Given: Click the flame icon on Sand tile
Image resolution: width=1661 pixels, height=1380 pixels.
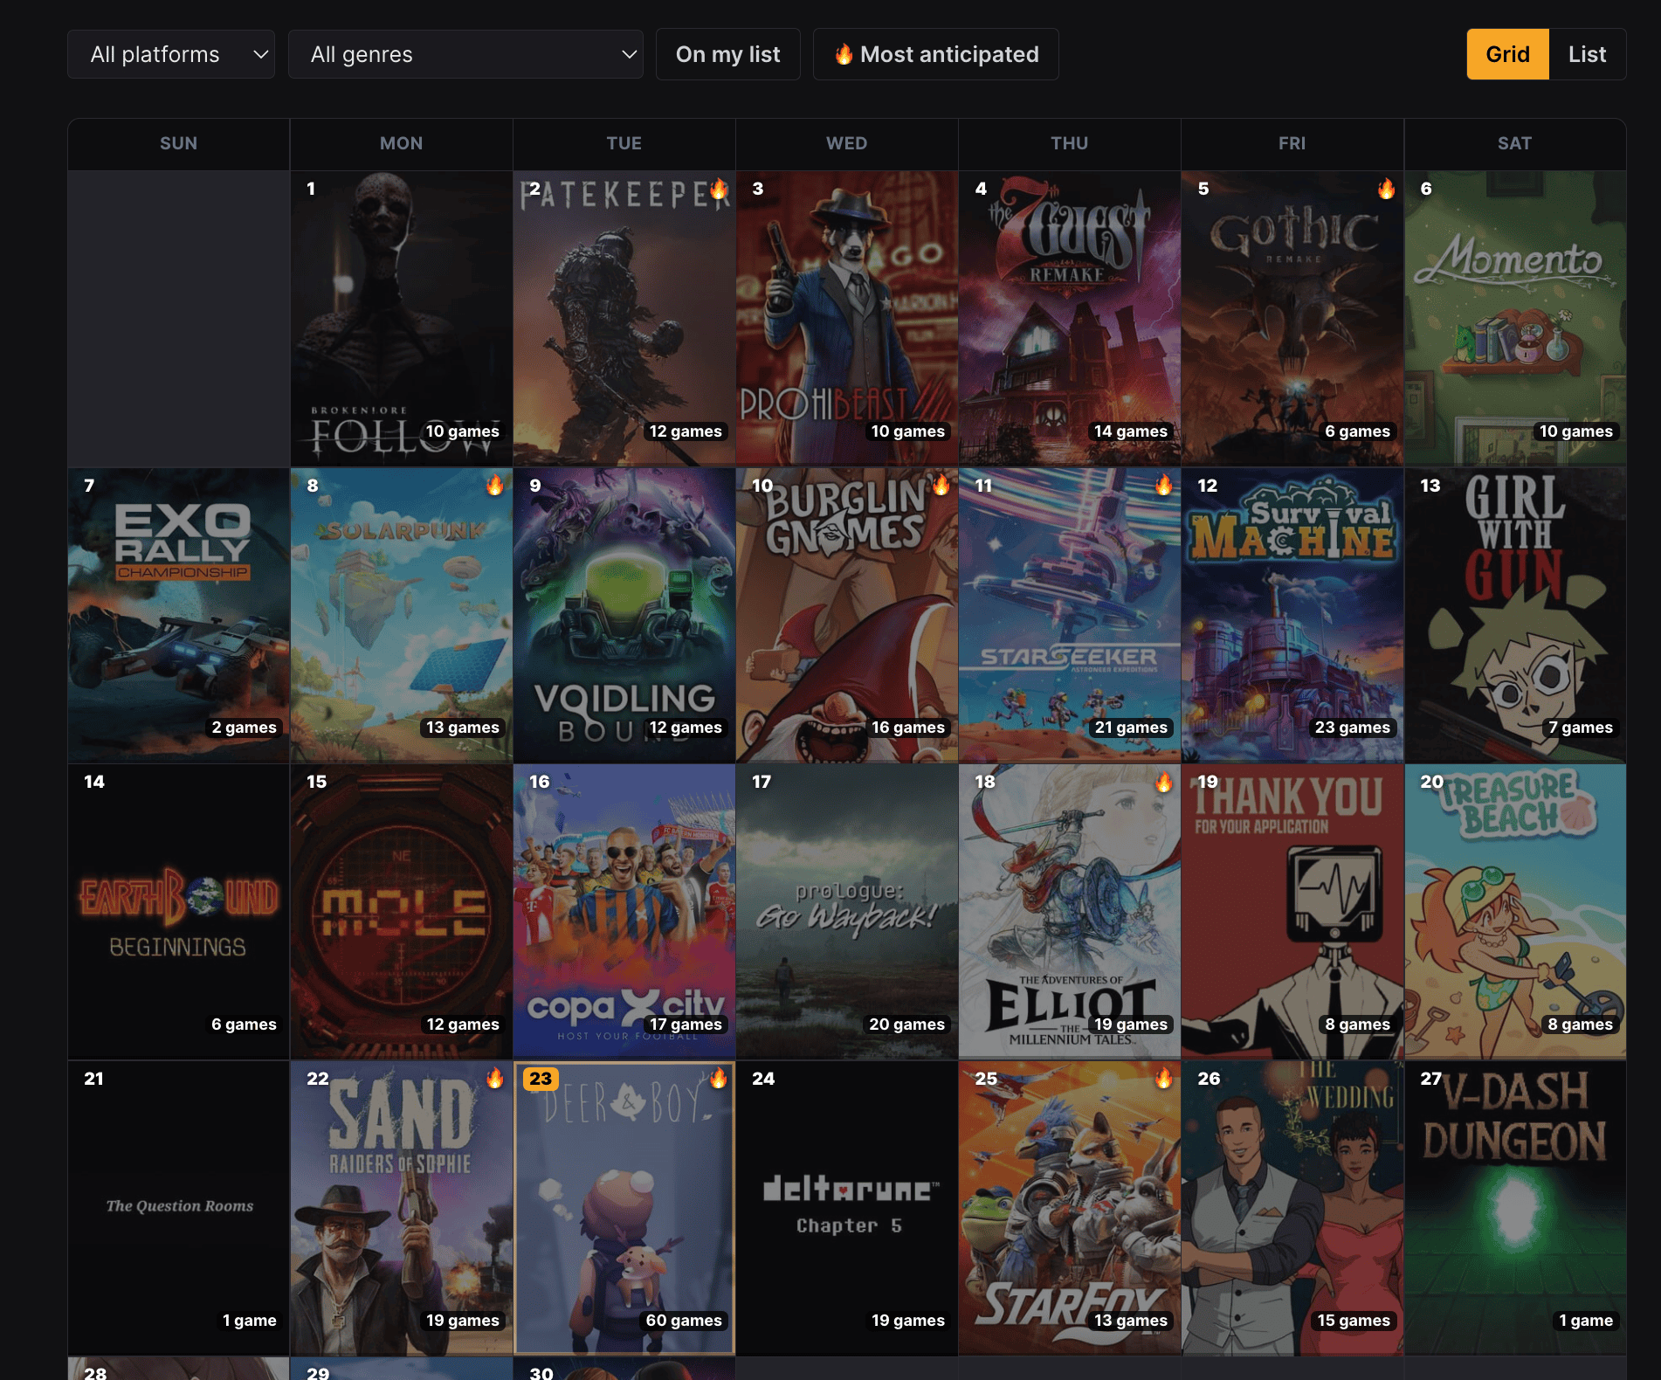Looking at the screenshot, I should point(495,1078).
